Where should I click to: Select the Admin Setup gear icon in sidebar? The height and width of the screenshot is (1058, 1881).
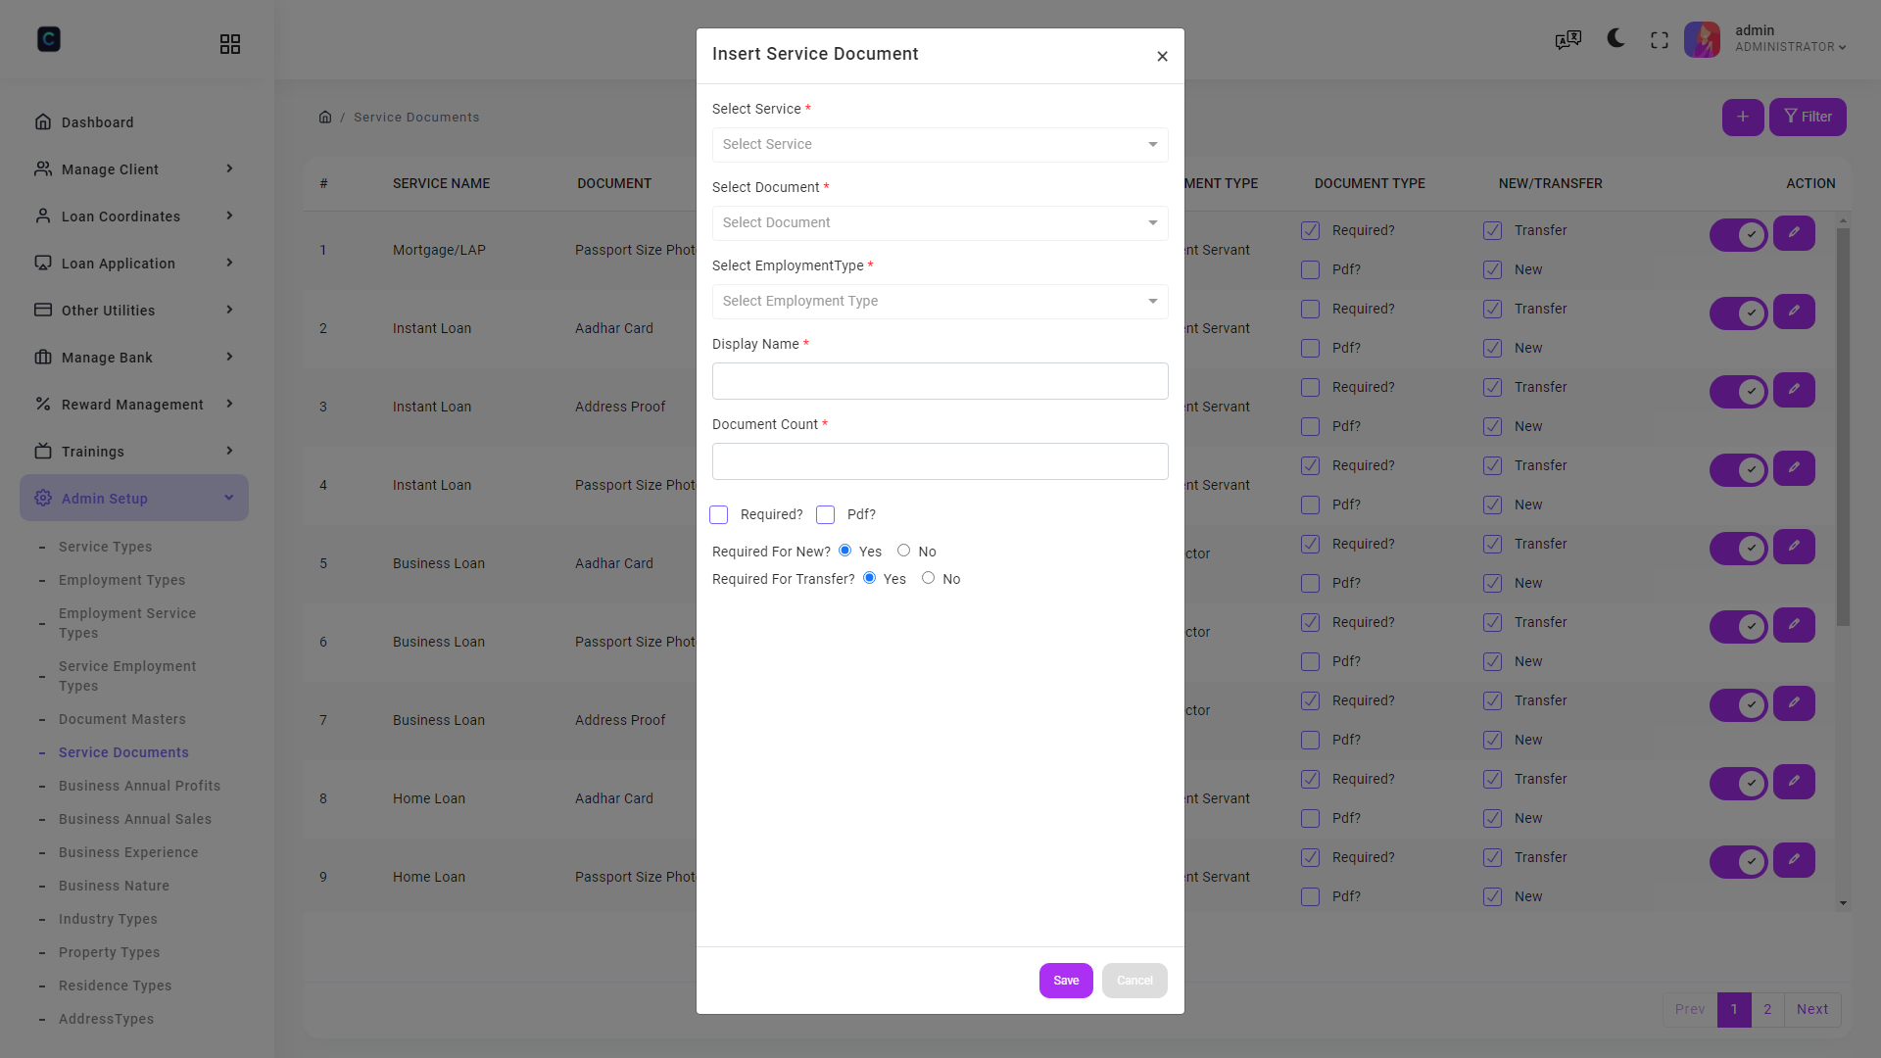pos(43,498)
